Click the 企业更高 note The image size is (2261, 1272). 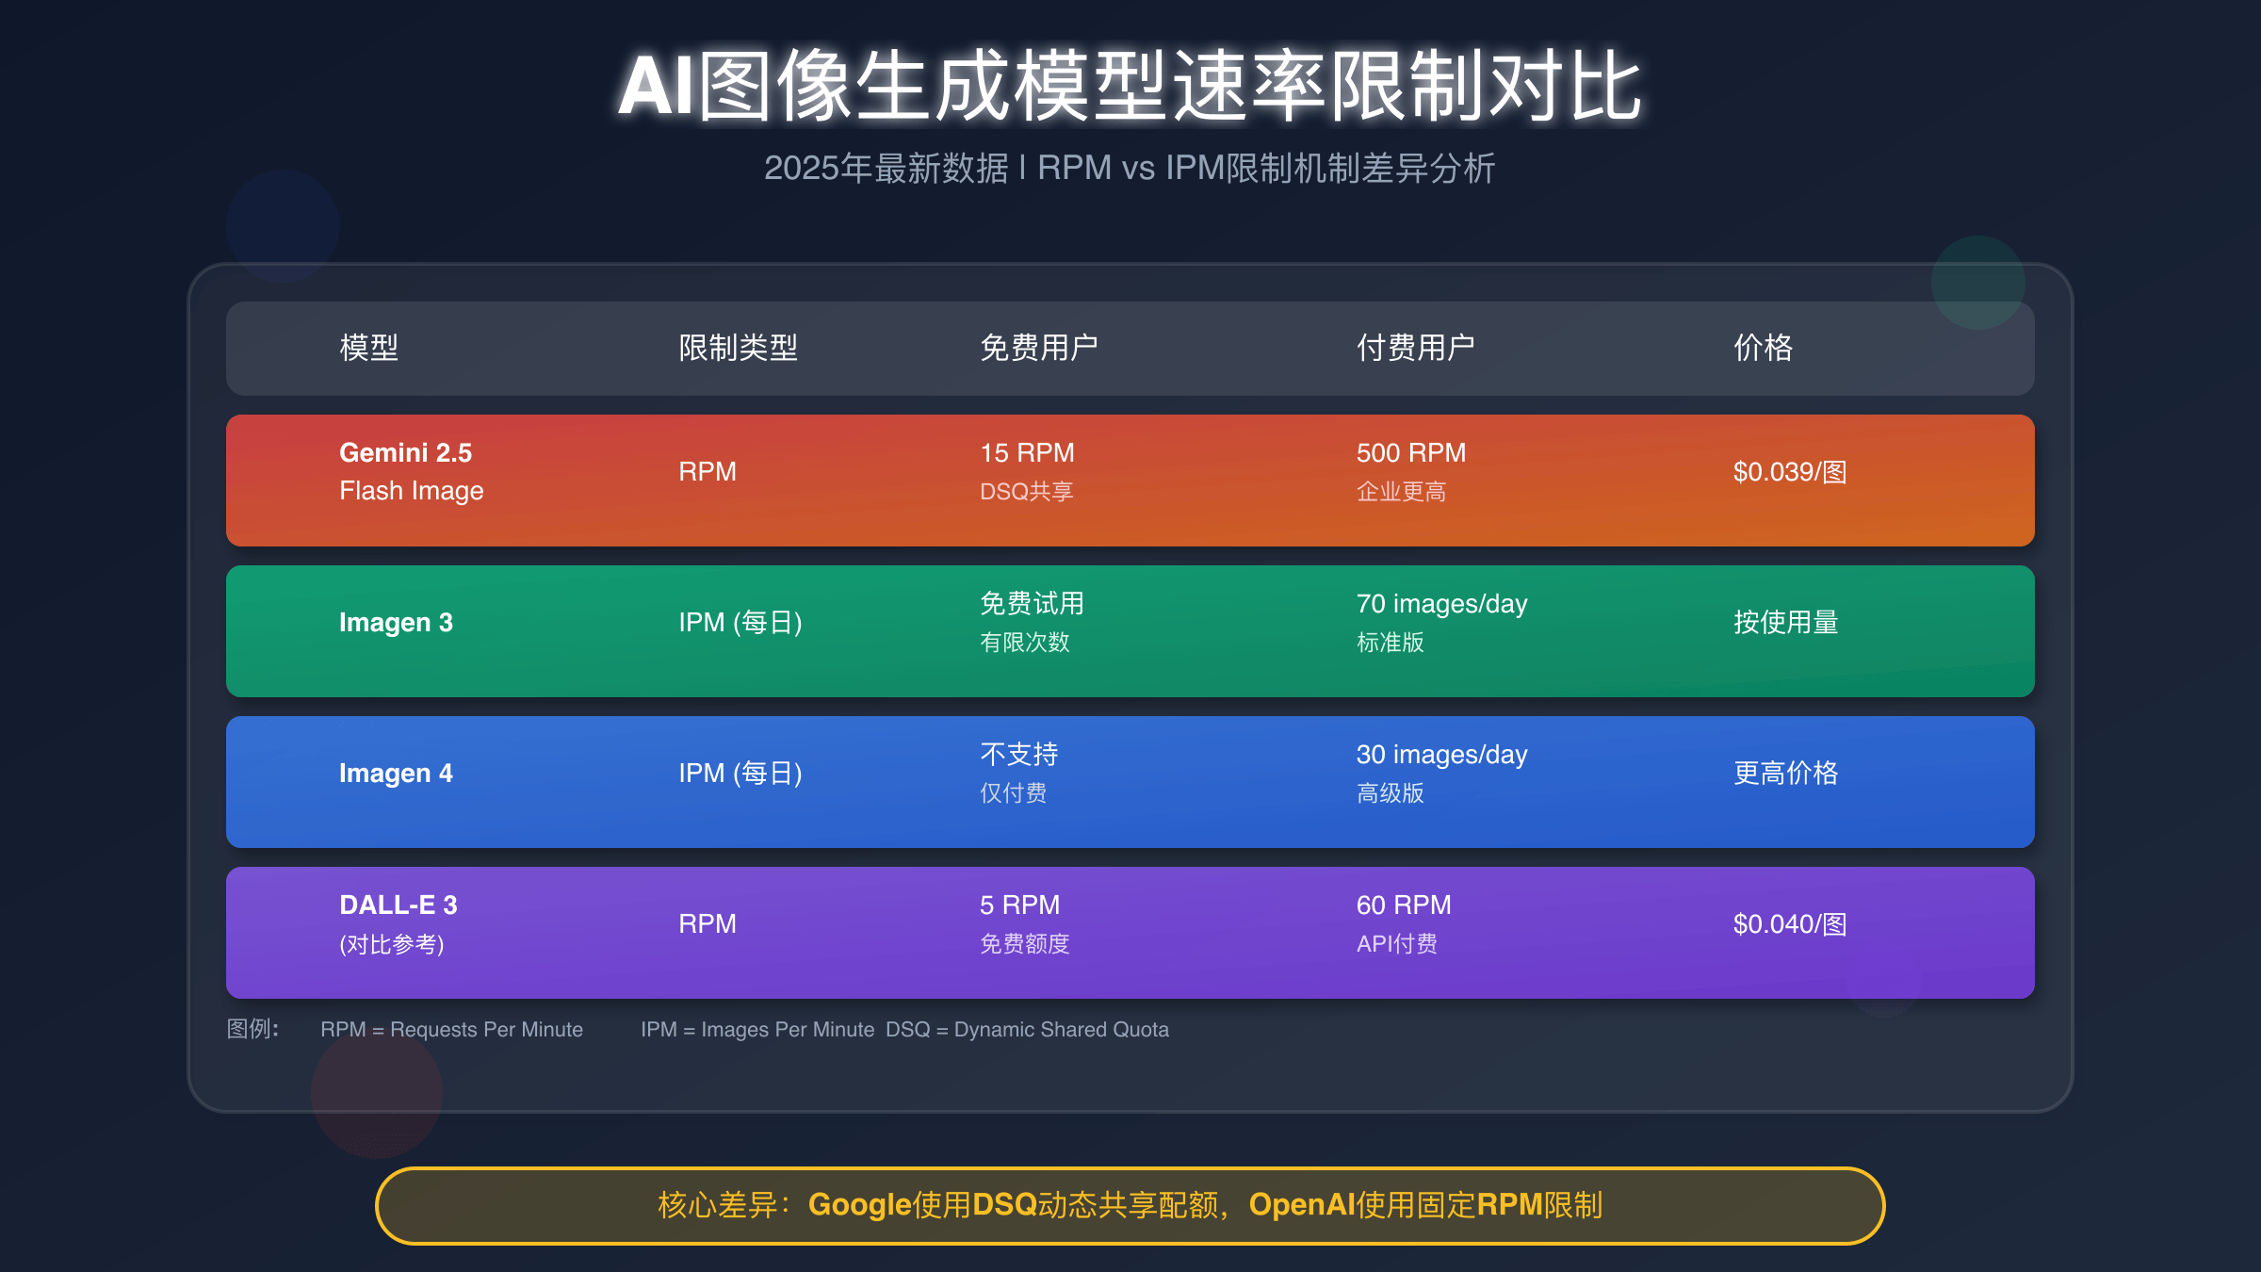[1401, 491]
